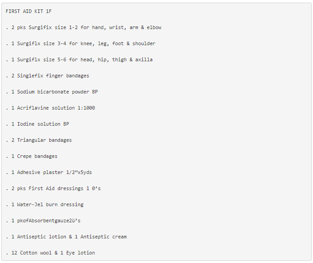This screenshot has height=263, width=313.
Task: Click the Adhesive plaster 1/2"x5yds line
Action: (x=49, y=173)
